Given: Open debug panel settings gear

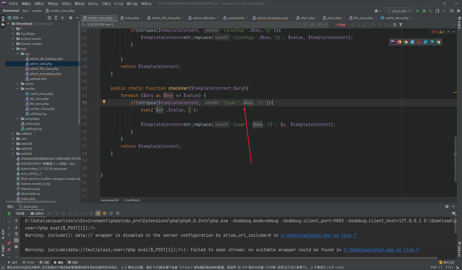Looking at the screenshot, I should tap(447, 206).
